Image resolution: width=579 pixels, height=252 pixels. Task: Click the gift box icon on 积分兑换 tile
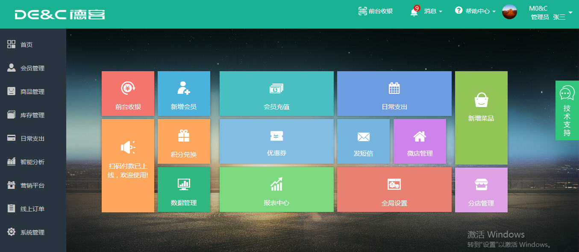184,136
